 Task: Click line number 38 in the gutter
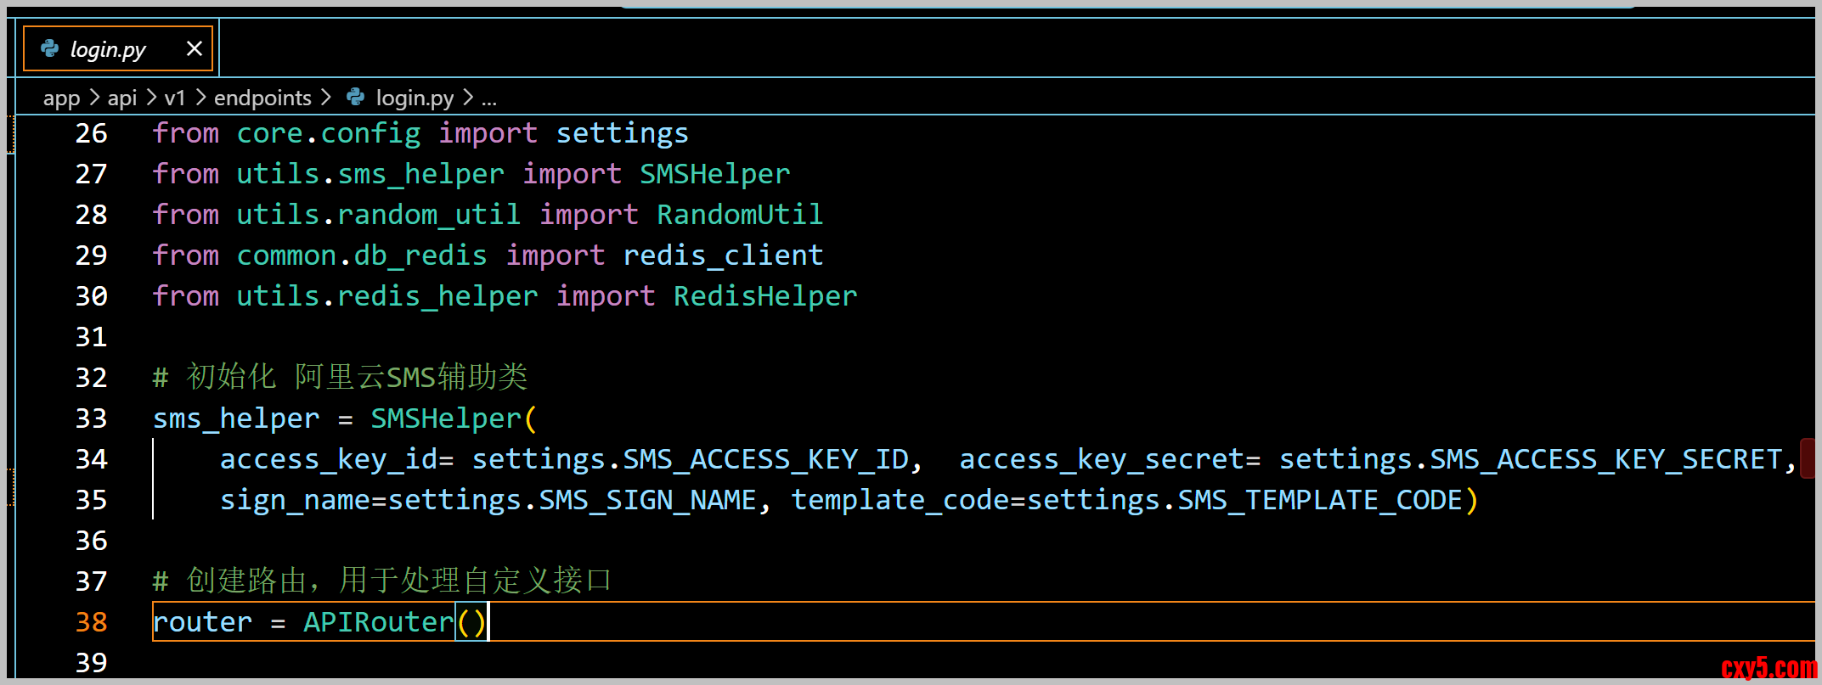pyautogui.click(x=92, y=622)
